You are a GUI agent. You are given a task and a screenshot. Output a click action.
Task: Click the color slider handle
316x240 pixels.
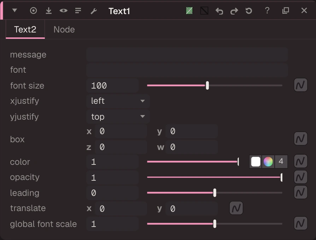click(x=238, y=162)
